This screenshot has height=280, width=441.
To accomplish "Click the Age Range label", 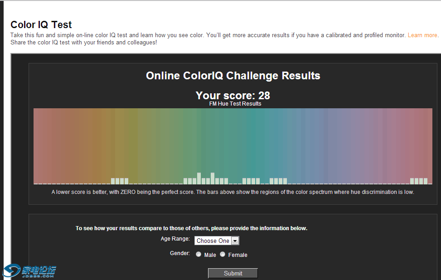I will 175,239.
